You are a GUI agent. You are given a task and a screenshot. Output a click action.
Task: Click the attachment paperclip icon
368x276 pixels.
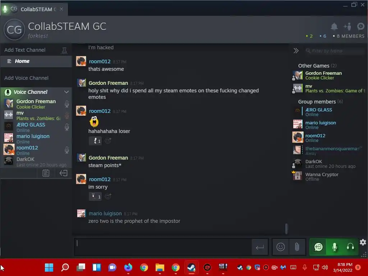(x=297, y=247)
